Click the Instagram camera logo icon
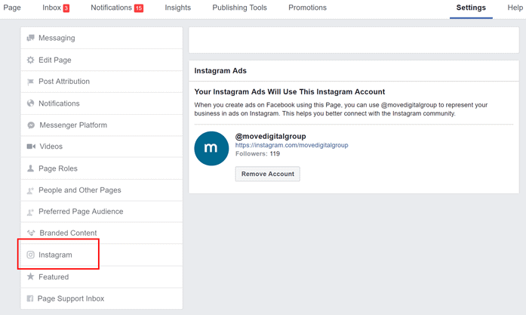The width and height of the screenshot is (526, 315). point(30,255)
